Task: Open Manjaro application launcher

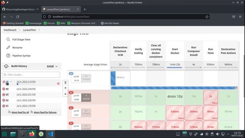Action: point(4,134)
